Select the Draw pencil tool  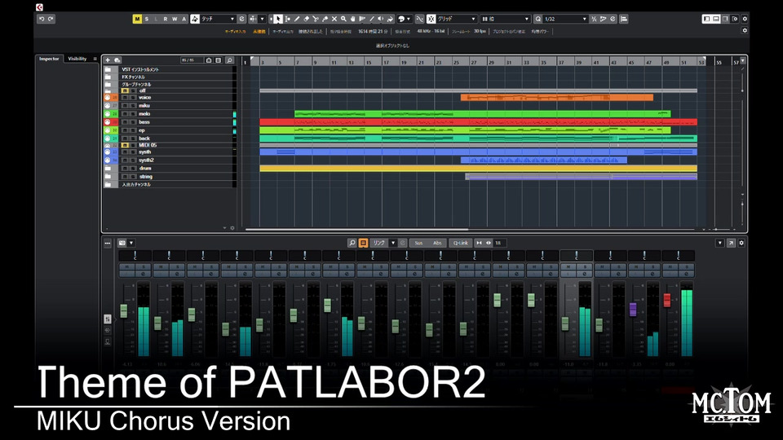[297, 19]
